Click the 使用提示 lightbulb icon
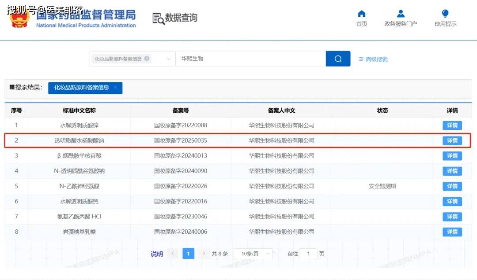 point(445,14)
